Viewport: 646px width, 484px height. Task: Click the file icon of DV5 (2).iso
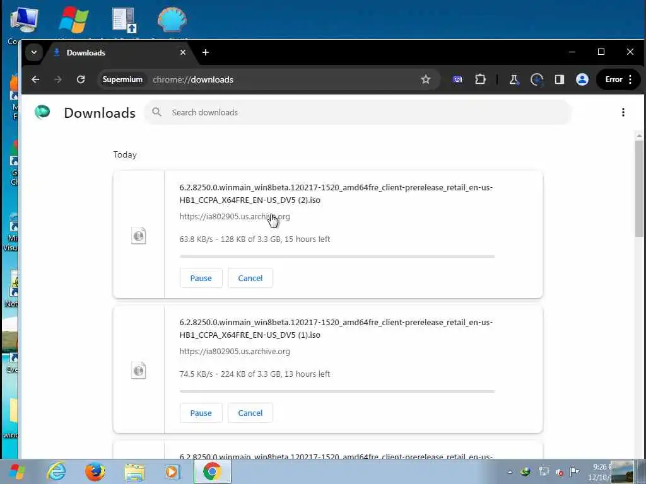(138, 236)
